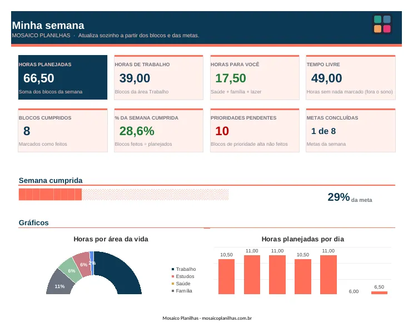Select the dark navy Trabalho donut segment

[x=121, y=271]
